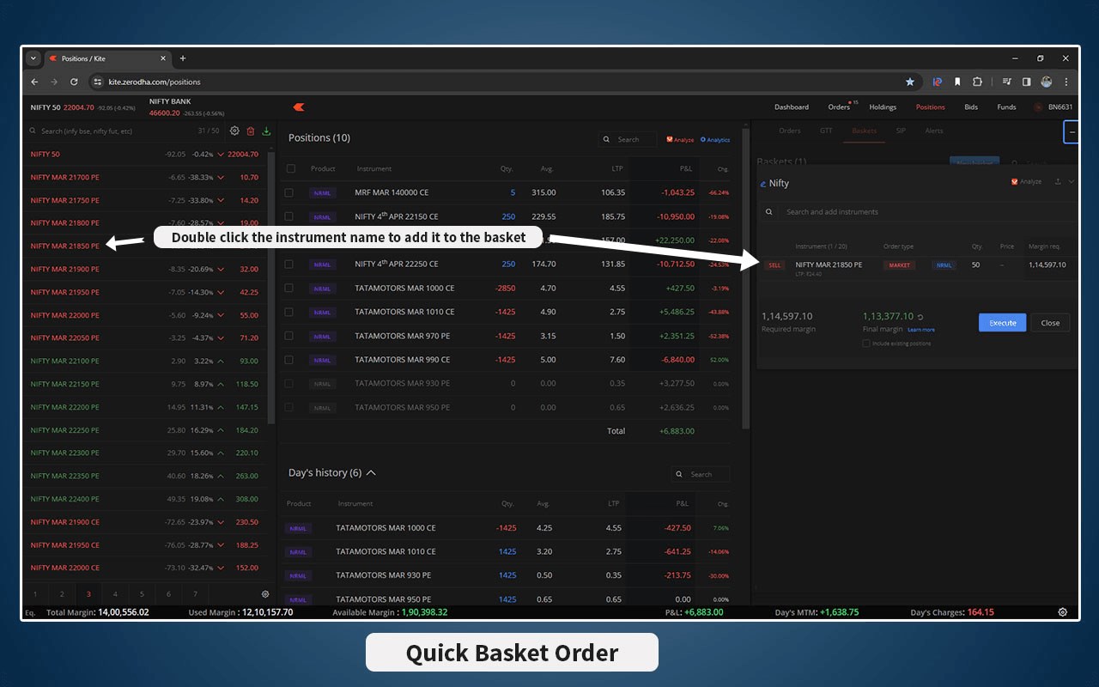
Task: Click the site info icon in address bar
Action: 98,82
